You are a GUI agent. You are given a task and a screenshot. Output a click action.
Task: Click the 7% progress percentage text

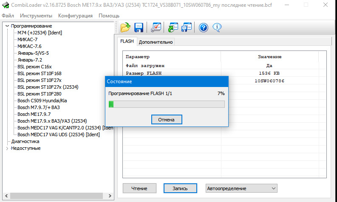221,93
